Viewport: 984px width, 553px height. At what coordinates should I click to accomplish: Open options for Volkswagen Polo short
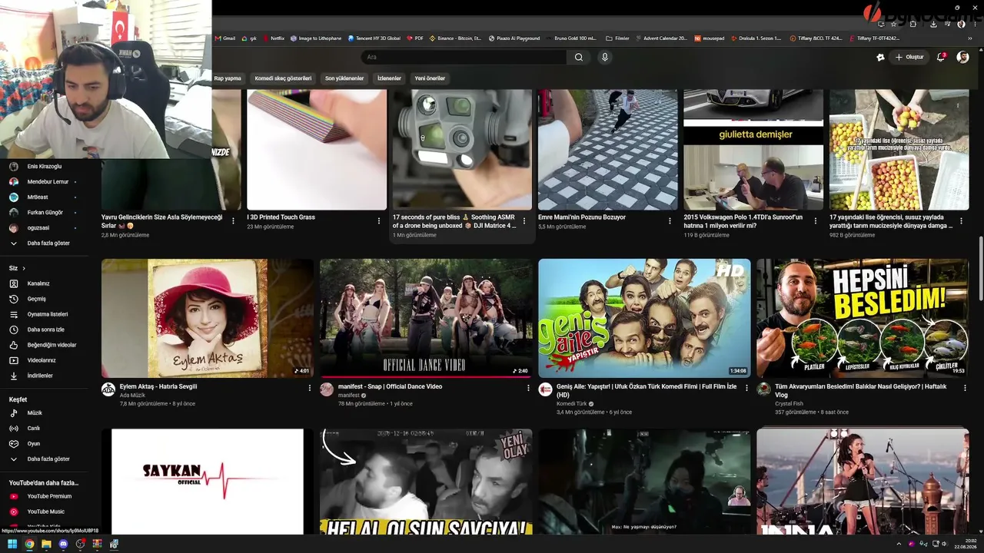[x=816, y=220]
